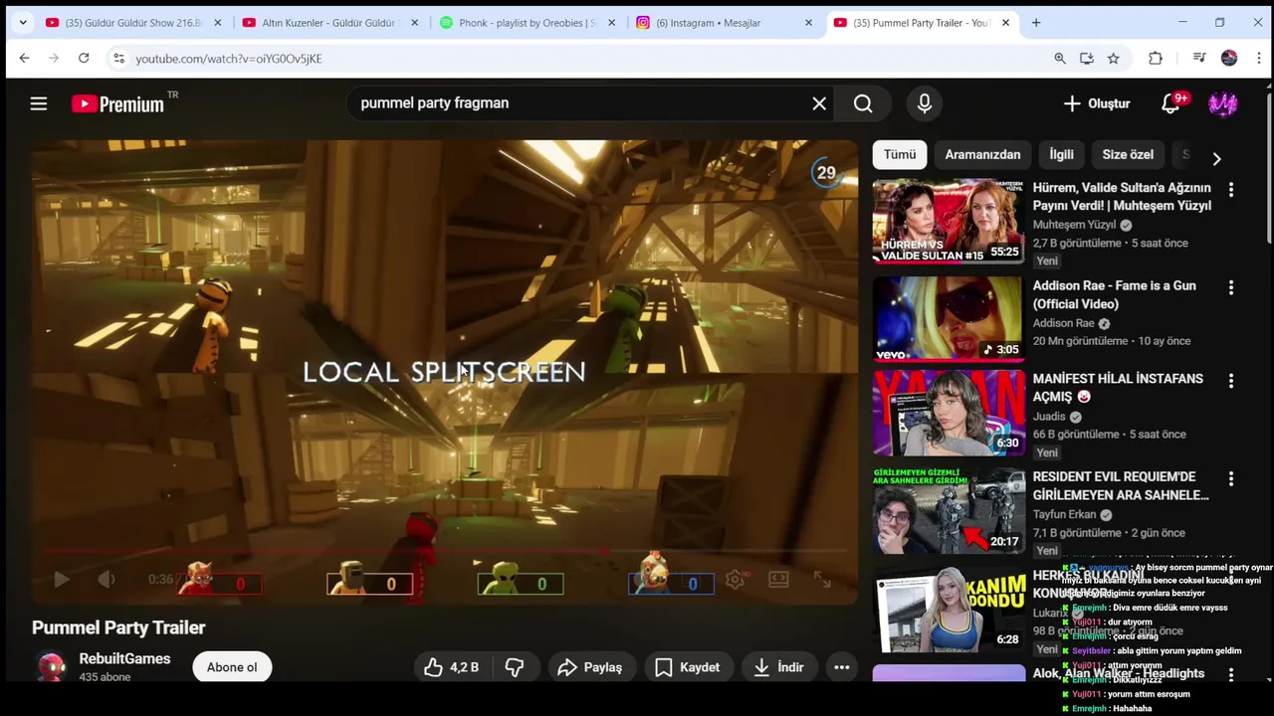Mute the video player volume
Image resolution: width=1274 pixels, height=716 pixels.
pyautogui.click(x=106, y=579)
